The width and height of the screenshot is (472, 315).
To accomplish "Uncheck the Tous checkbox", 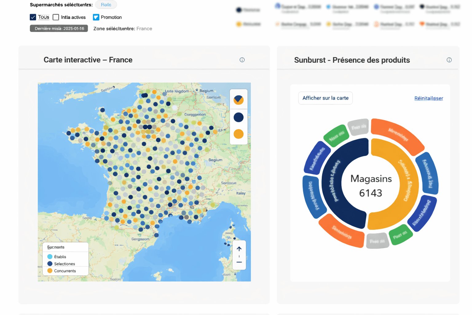I will 33,17.
